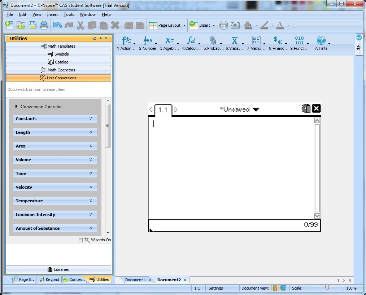
Task: Click the Variables (var) icon
Action: (224, 25)
